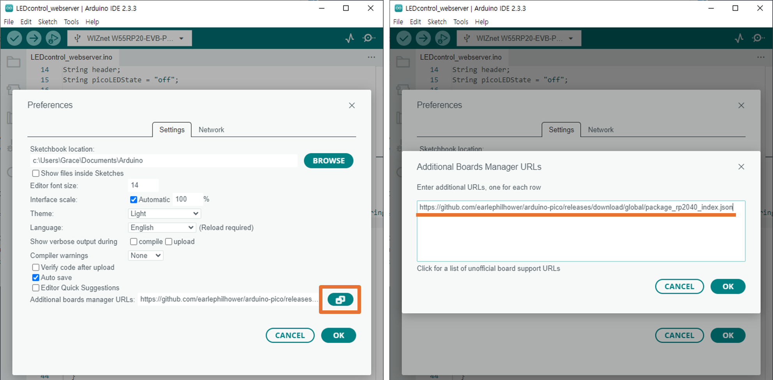The image size is (773, 380).
Task: Click BROWSE for sketchbook location
Action: 329,161
